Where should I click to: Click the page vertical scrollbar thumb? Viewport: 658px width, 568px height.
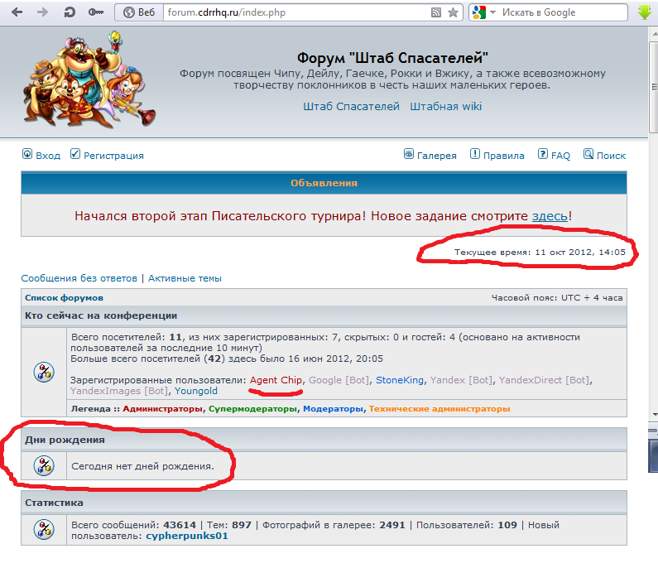click(653, 87)
